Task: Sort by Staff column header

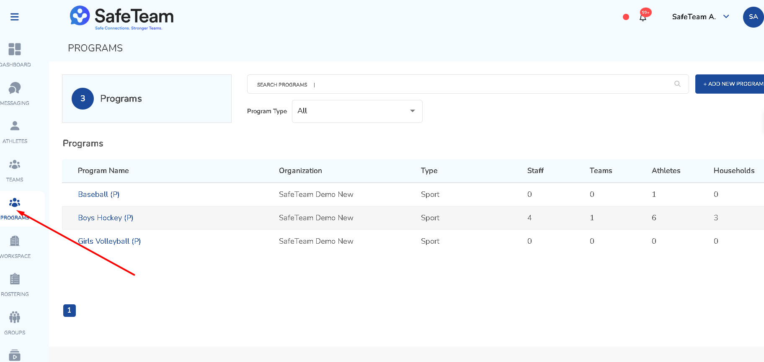Action: [x=535, y=171]
